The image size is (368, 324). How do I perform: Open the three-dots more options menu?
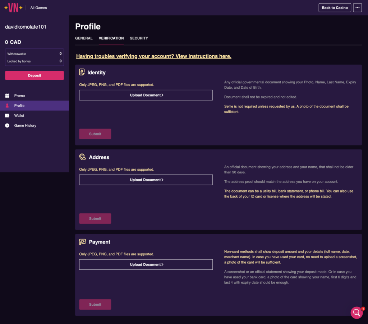point(357,8)
